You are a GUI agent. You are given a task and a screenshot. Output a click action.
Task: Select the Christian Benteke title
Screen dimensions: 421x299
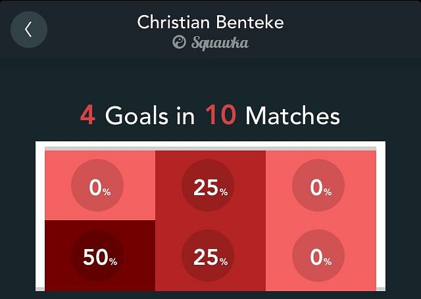pos(210,22)
